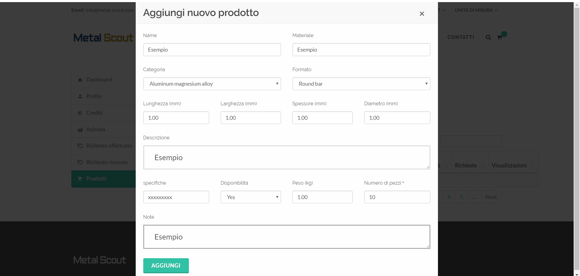
Task: Click the info@metal-scout.com email link
Action: point(109,10)
